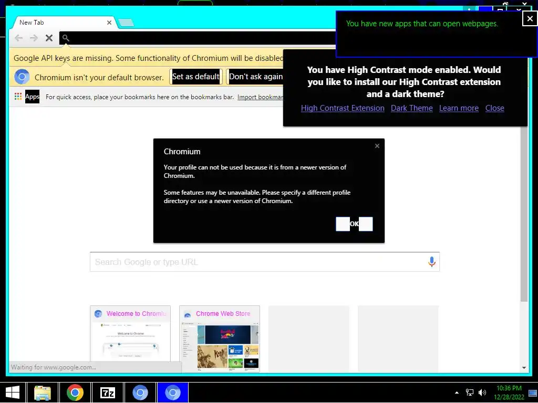Open the Chrome Web Store thumbnail
This screenshot has width=538, height=403.
click(220, 338)
